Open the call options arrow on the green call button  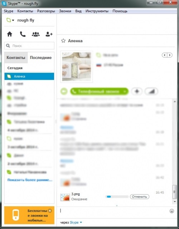(x=125, y=91)
